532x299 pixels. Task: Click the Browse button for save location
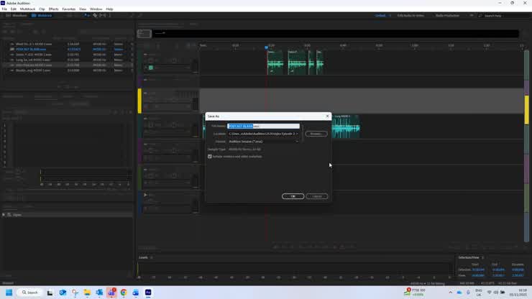coord(316,134)
